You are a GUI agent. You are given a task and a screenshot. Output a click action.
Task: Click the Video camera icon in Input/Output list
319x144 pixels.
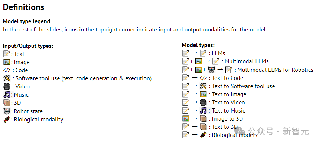7,87
